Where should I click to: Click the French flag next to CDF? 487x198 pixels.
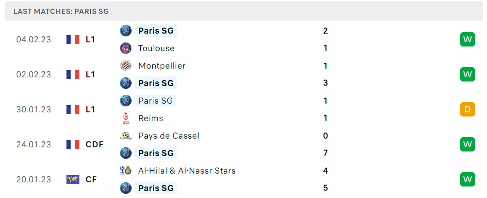[x=73, y=145]
